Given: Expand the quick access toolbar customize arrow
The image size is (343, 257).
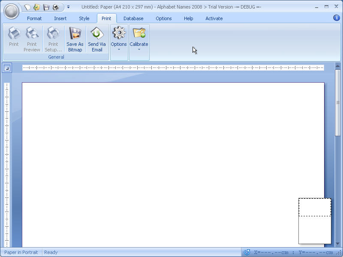Looking at the screenshot, I should [x=68, y=7].
